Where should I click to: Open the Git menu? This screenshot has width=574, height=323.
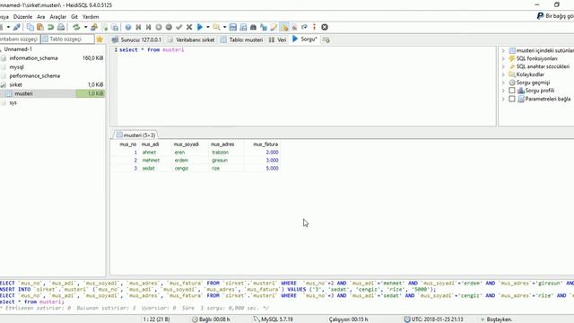74,17
